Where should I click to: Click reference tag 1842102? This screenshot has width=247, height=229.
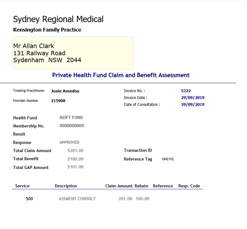167,159
